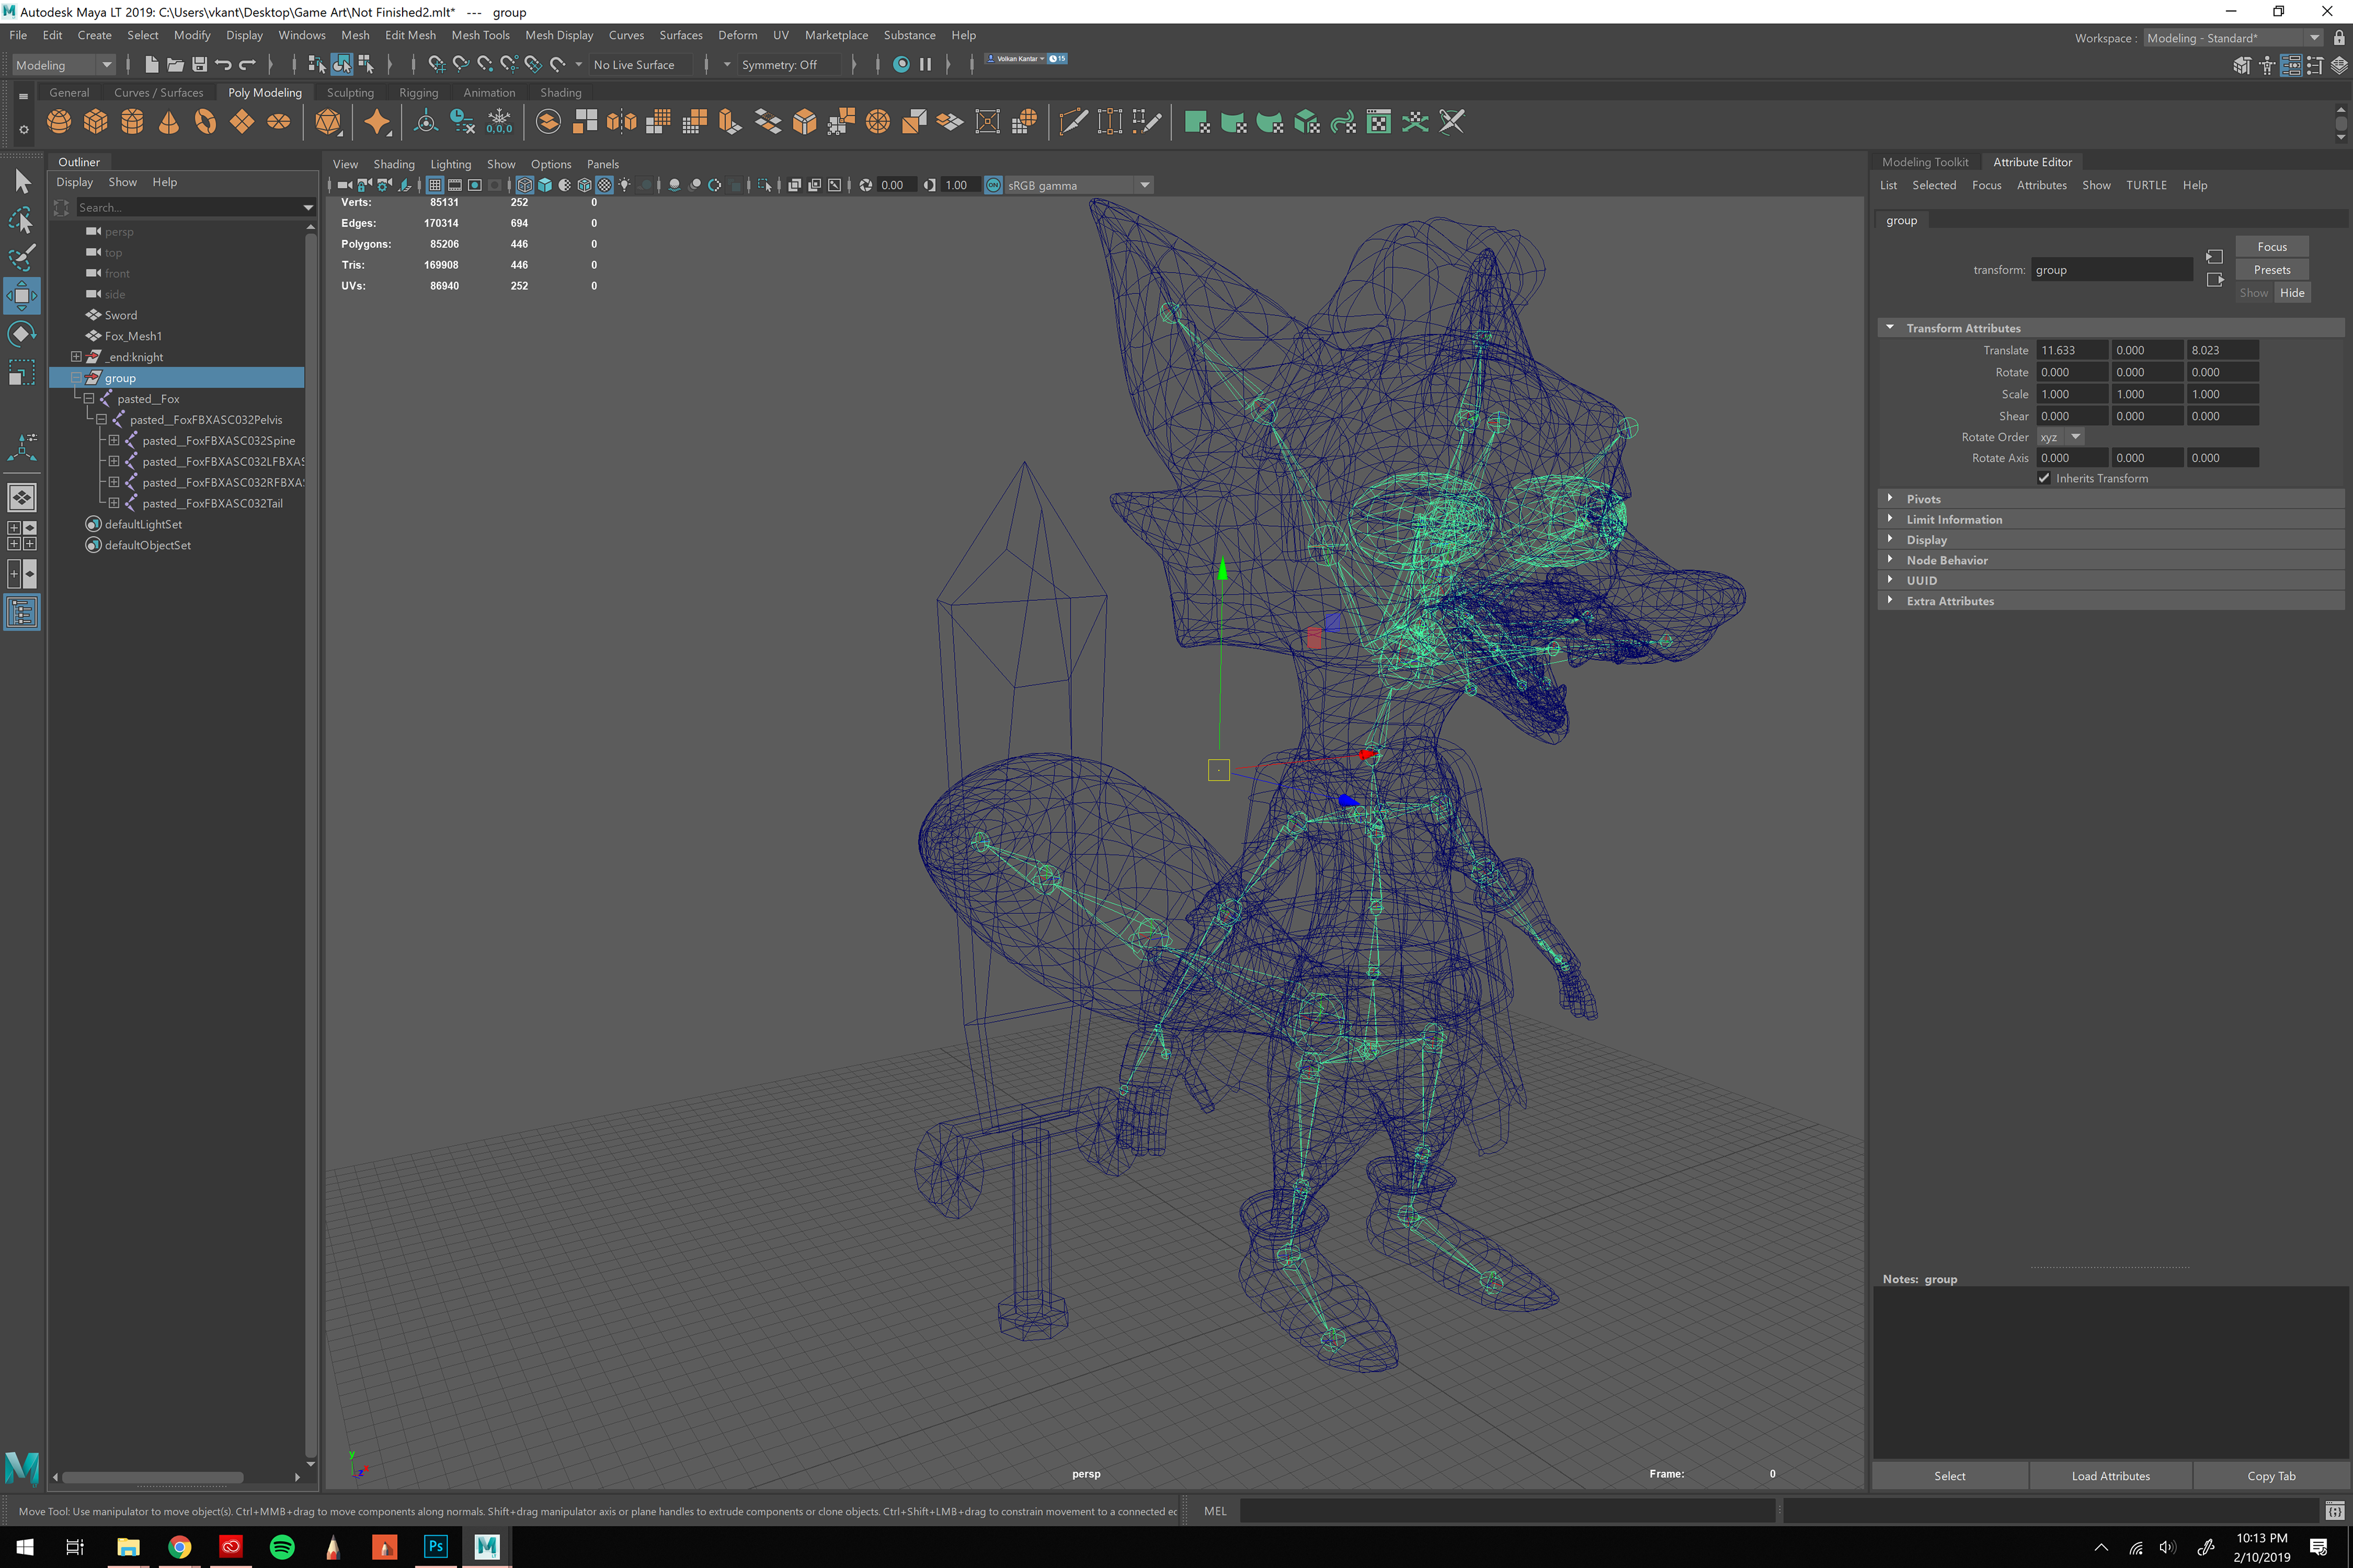The image size is (2353, 1568).
Task: Open a scene with the folder icon
Action: tap(175, 64)
